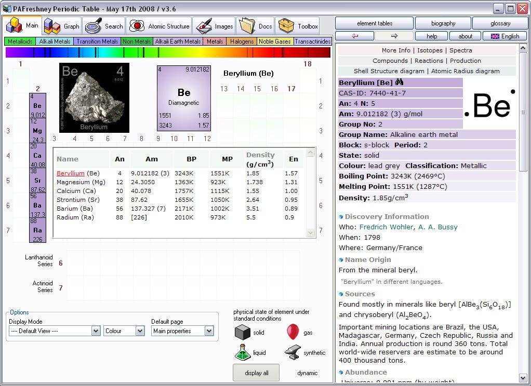
Task: Click the red back arrow button
Action: 355,36
